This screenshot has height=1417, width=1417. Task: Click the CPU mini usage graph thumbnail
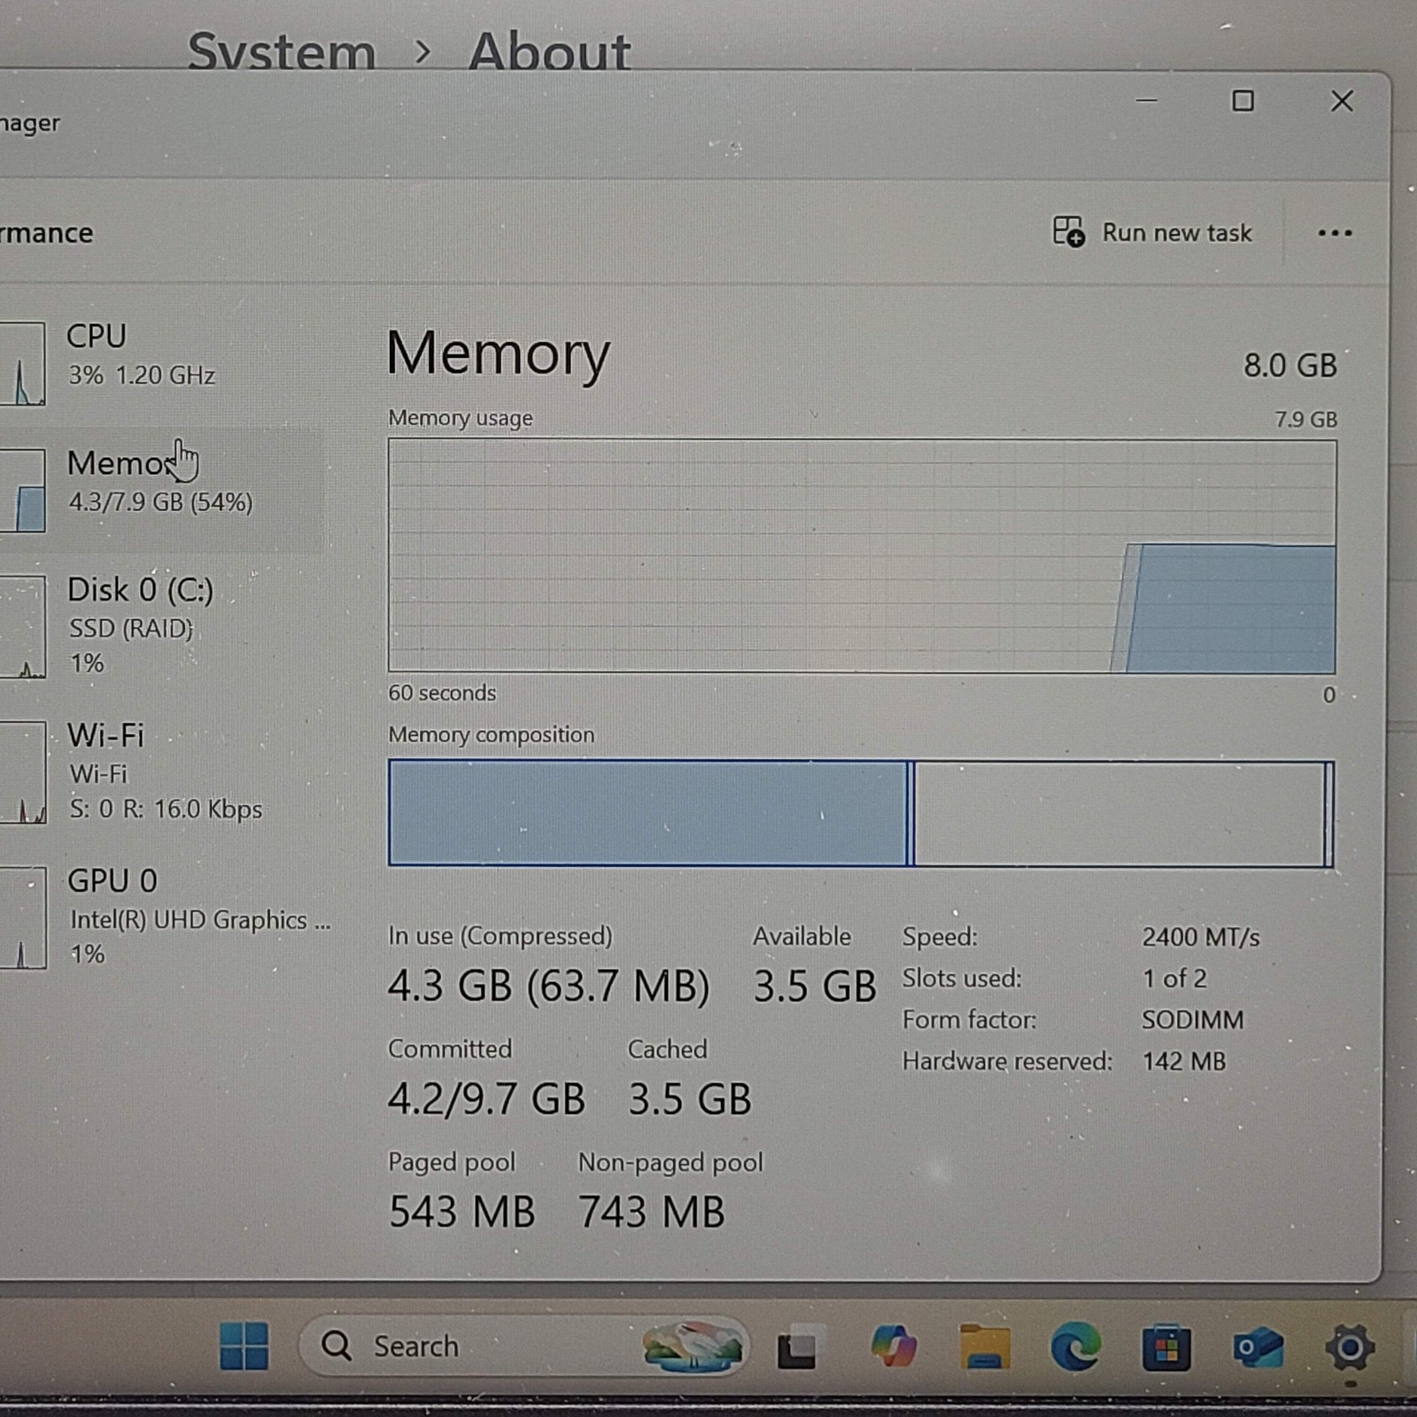[x=22, y=364]
